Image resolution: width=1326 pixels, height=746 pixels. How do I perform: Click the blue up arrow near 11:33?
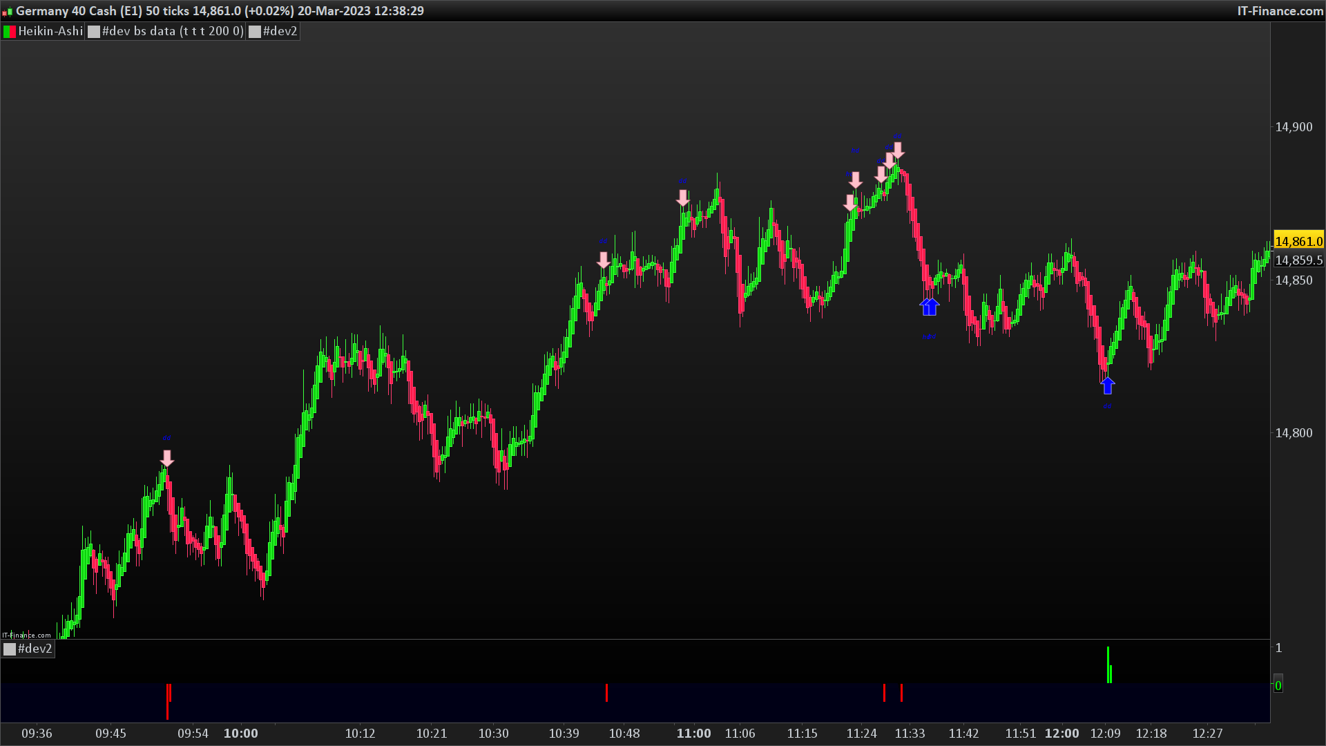[930, 307]
